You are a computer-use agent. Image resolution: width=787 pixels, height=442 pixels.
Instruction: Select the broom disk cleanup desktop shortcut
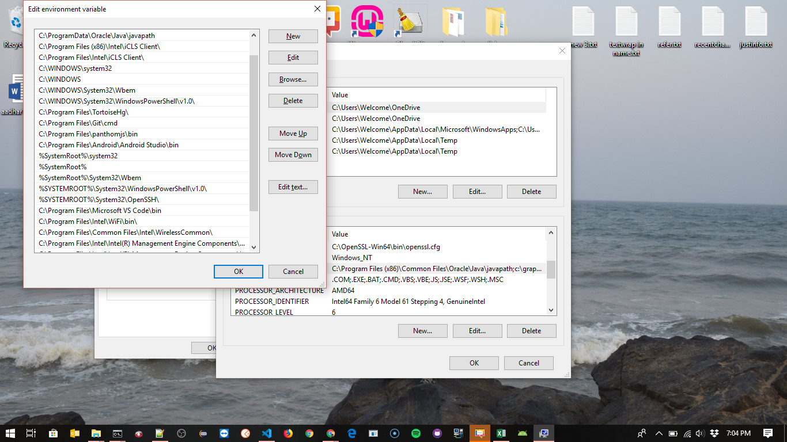pyautogui.click(x=410, y=22)
